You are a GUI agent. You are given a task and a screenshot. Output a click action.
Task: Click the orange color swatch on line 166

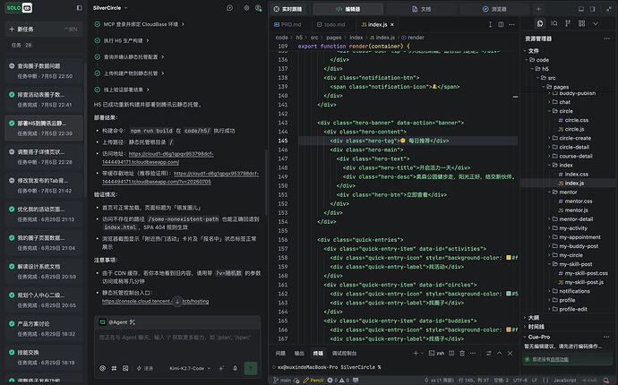point(509,329)
